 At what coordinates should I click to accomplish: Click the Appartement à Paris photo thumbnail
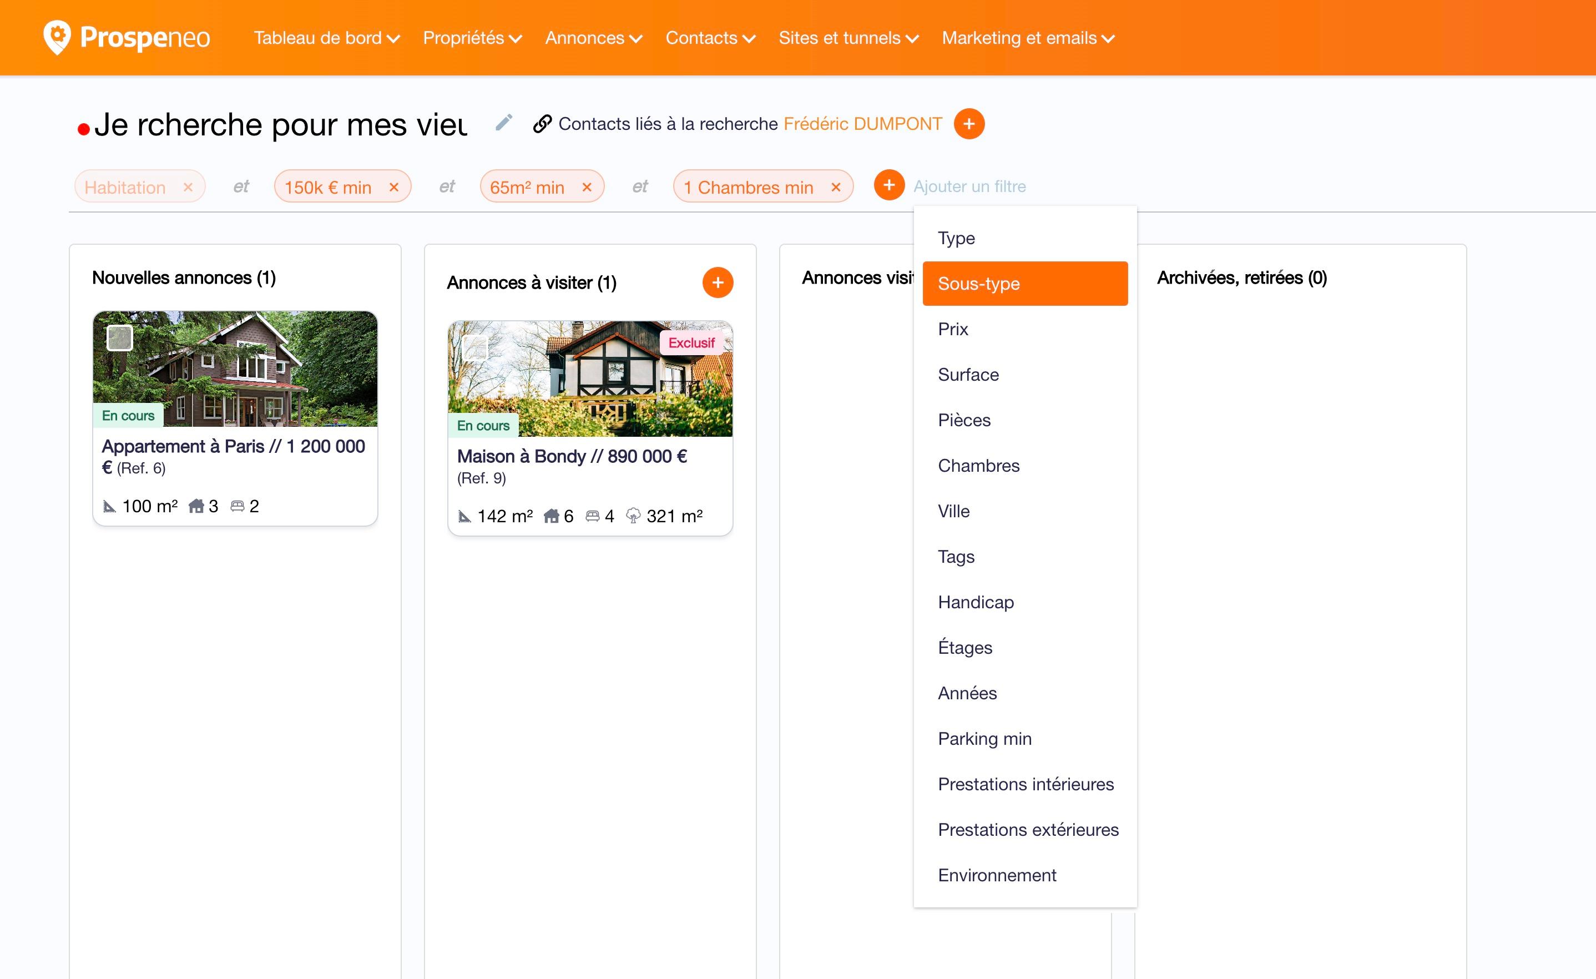click(x=259, y=369)
